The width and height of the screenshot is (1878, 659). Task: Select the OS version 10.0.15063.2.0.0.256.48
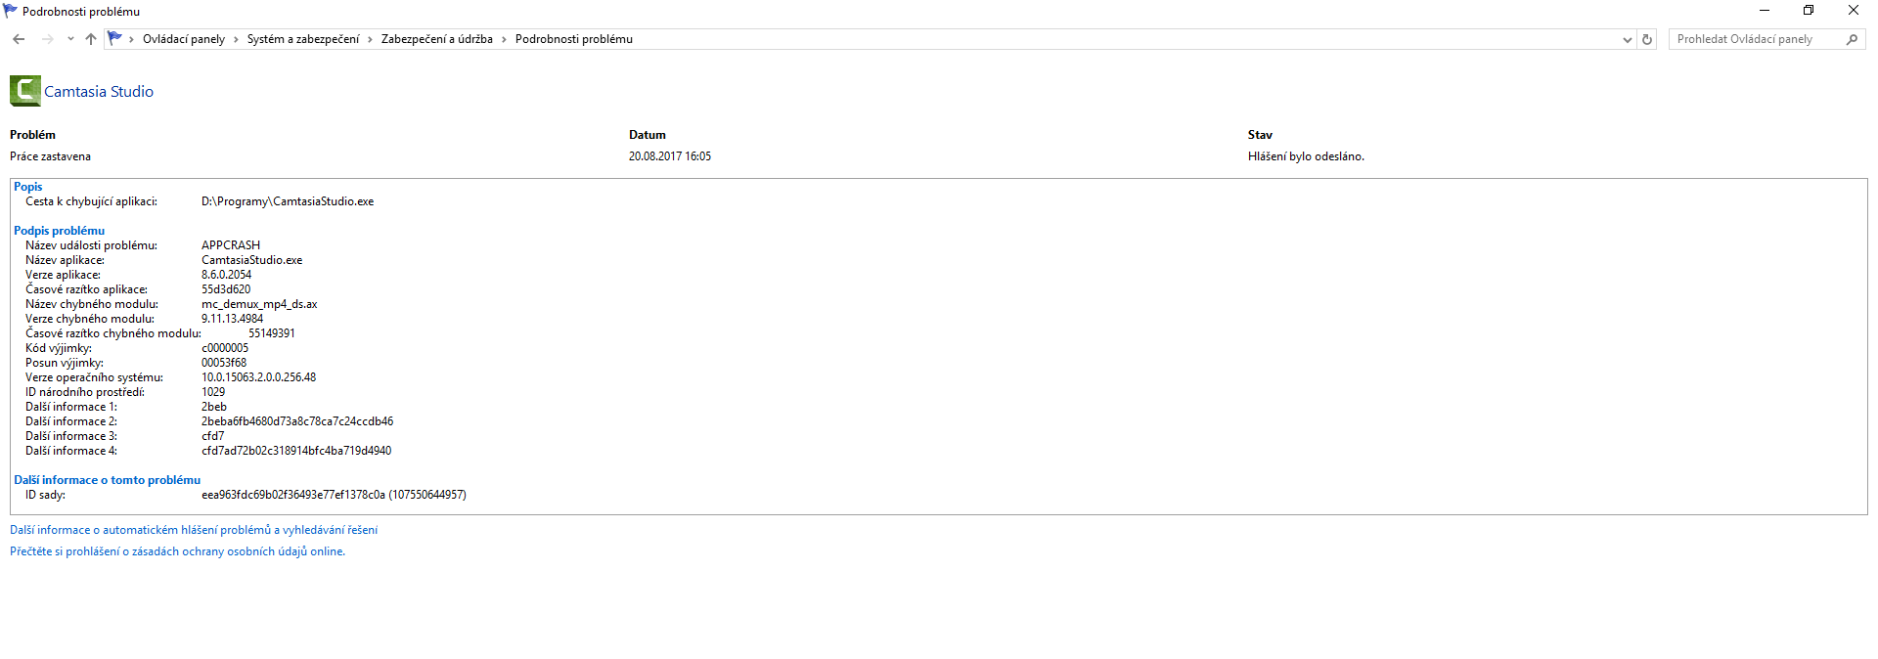tap(259, 377)
